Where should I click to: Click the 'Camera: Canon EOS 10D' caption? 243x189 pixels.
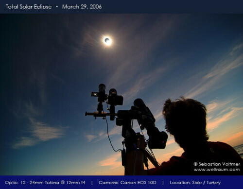pos(127,183)
